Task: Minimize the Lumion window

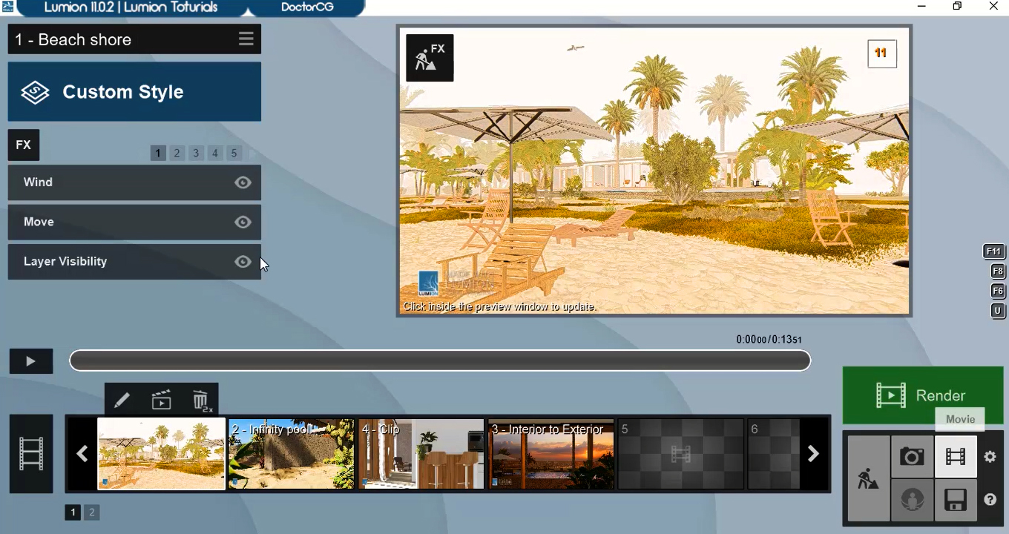Action: 921,7
